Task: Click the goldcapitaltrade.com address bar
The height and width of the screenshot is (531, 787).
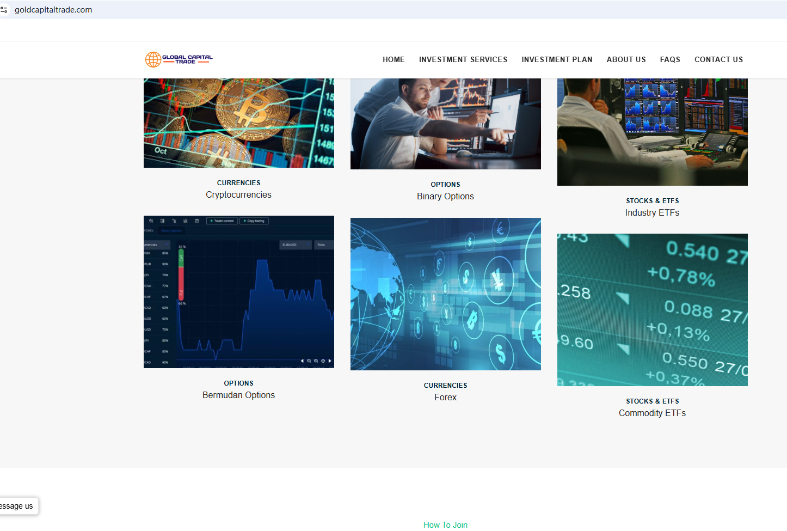Action: [x=53, y=10]
